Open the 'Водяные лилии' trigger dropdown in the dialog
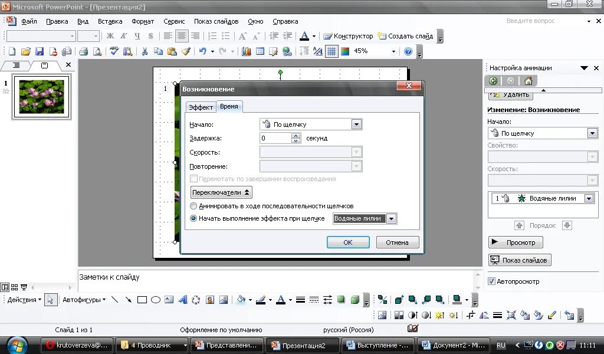 tap(392, 219)
